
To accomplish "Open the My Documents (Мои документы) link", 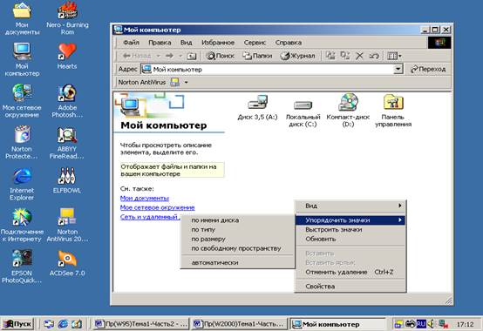I will (x=145, y=198).
